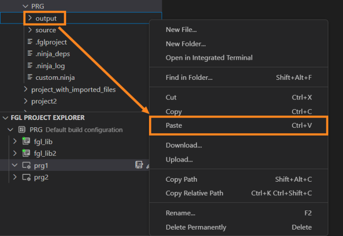Screen dimensions: 343x236
Task: Click the prg1 program icon
Action: pyautogui.click(x=26, y=165)
